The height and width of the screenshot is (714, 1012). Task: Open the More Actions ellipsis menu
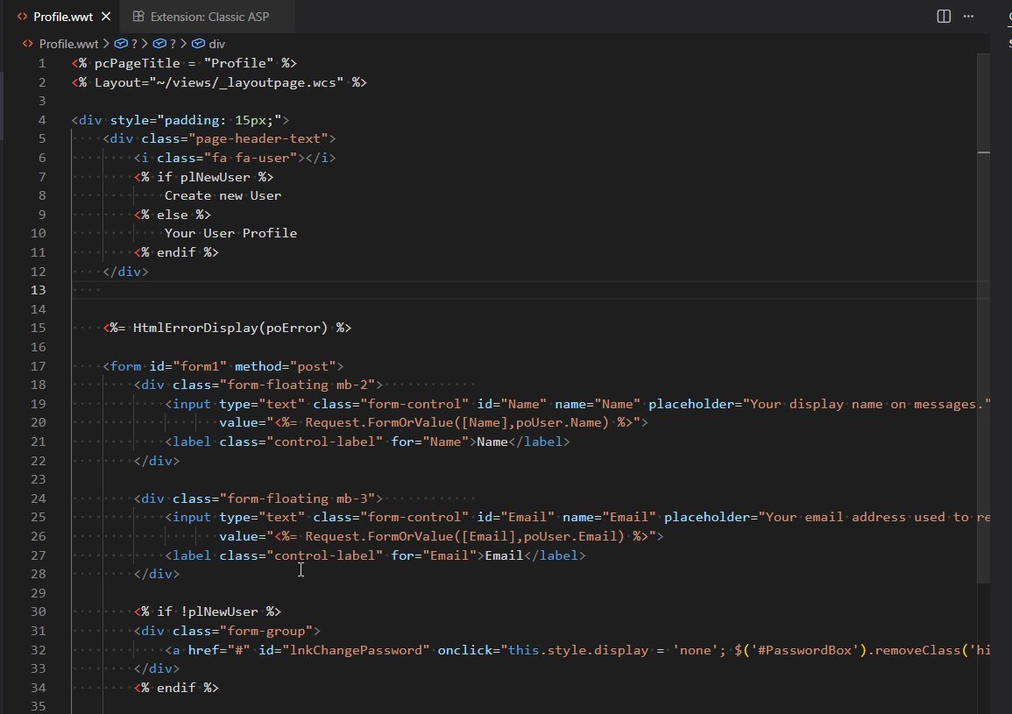(x=969, y=16)
